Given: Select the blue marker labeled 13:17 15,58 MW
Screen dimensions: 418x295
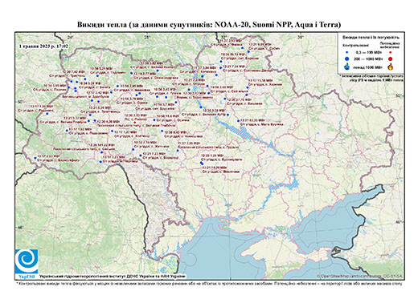Looking at the screenshot, I should point(248,87).
